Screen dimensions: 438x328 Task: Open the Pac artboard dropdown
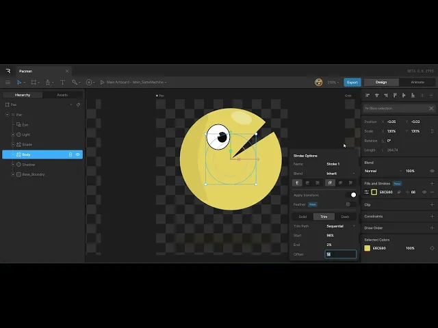point(71,105)
